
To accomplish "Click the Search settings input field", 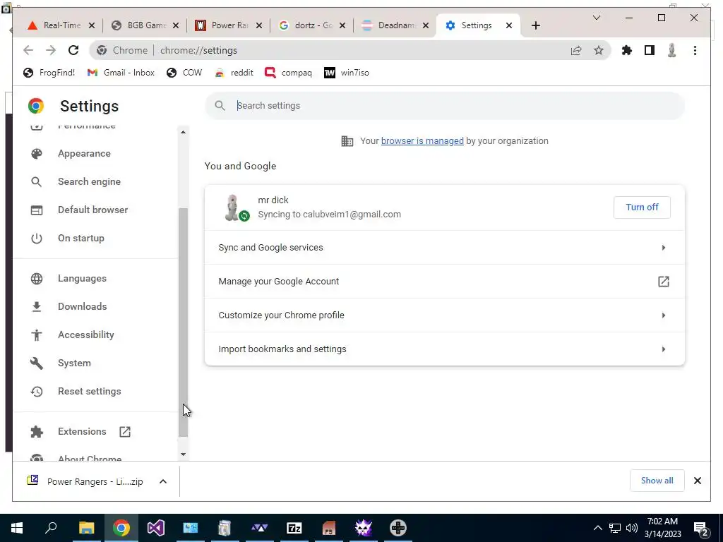I will (445, 106).
